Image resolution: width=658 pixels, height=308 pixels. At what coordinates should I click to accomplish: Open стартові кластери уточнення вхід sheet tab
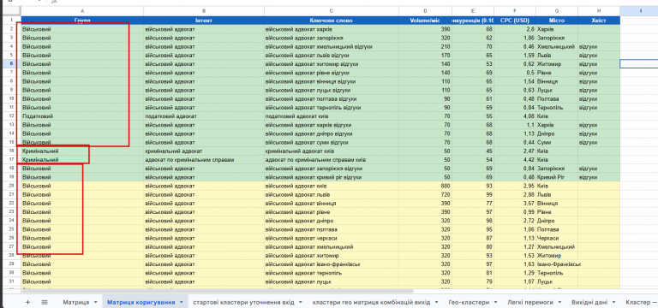[x=243, y=302]
